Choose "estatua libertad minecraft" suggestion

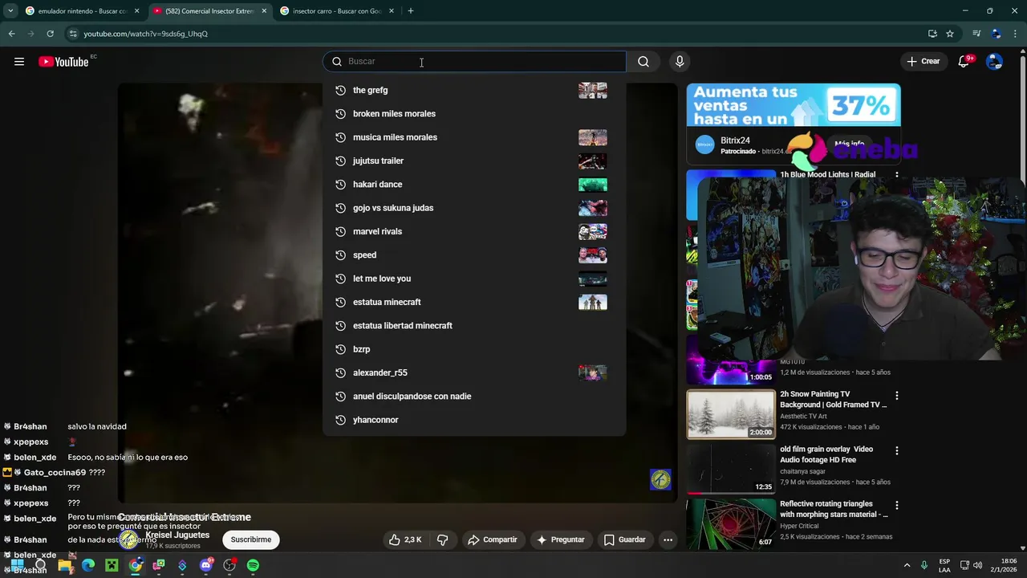pos(474,326)
